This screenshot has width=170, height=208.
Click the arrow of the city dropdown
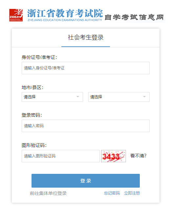click(78, 97)
